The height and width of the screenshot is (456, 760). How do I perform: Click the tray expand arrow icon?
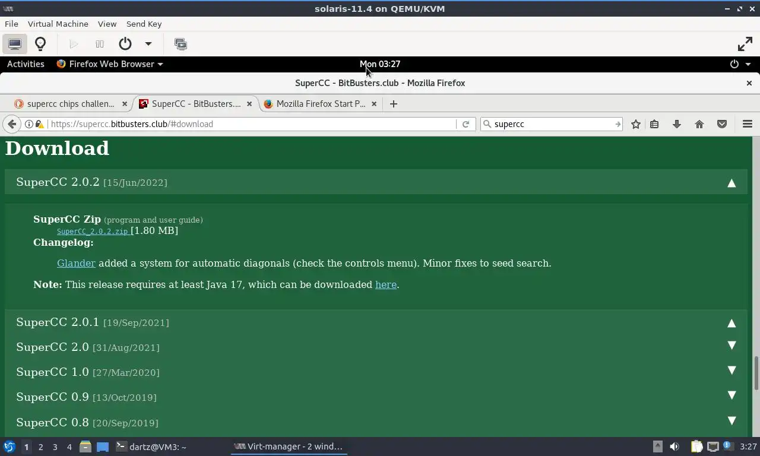click(x=657, y=446)
